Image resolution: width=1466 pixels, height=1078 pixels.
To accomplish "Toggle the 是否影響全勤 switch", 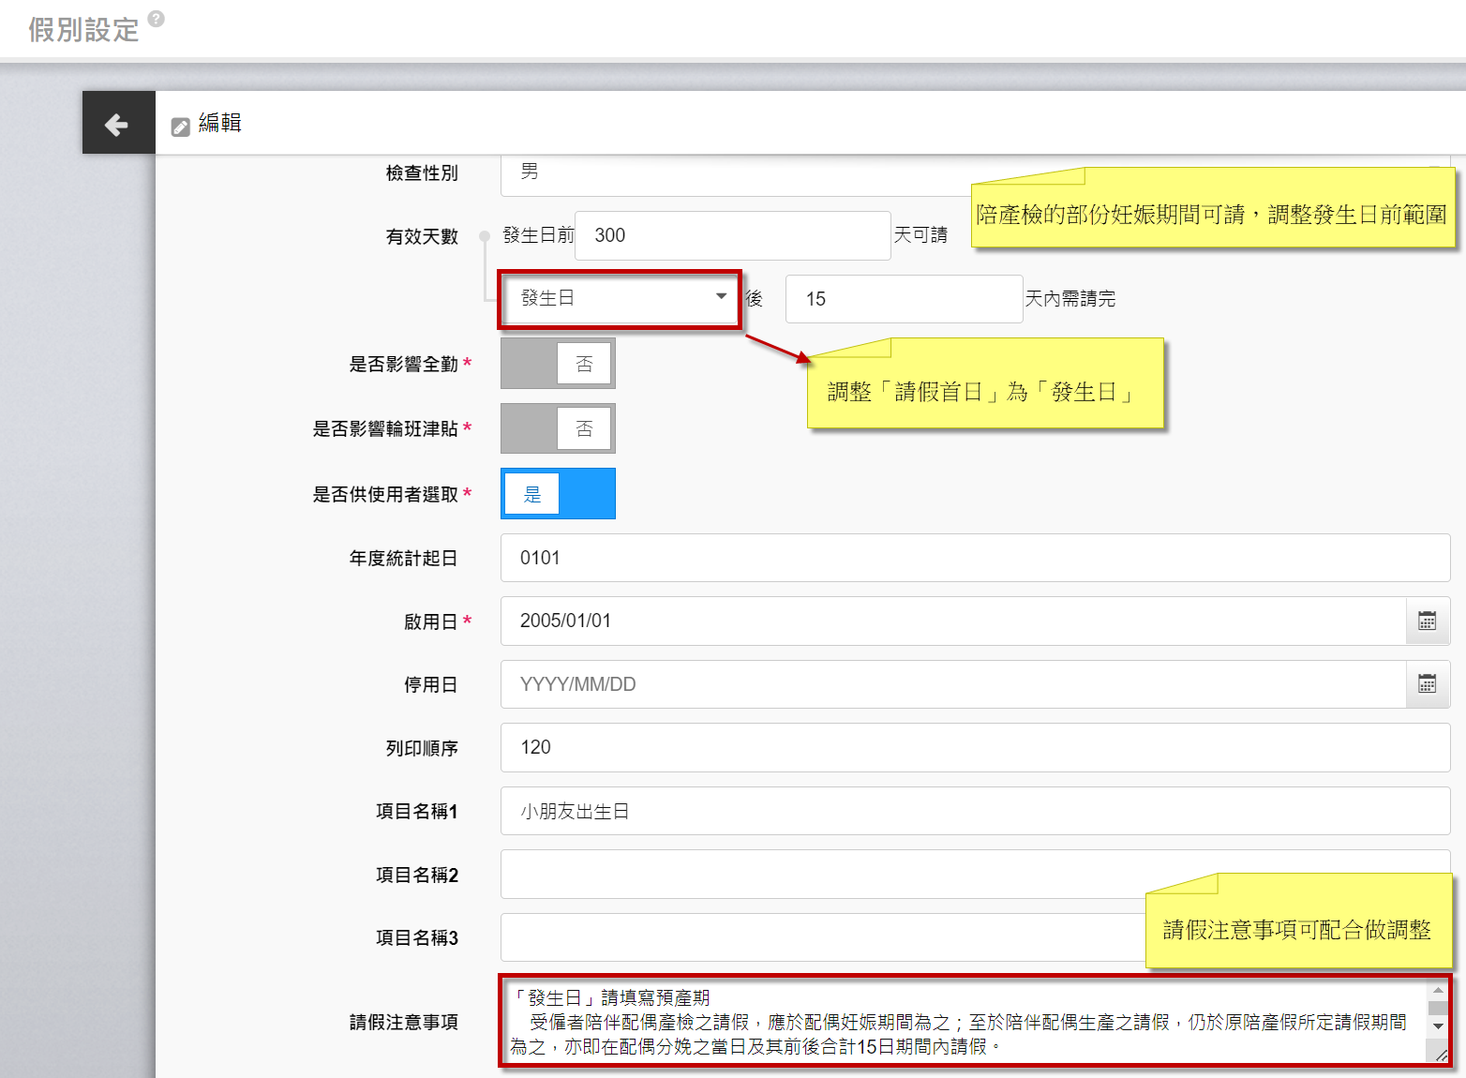I will pyautogui.click(x=558, y=364).
